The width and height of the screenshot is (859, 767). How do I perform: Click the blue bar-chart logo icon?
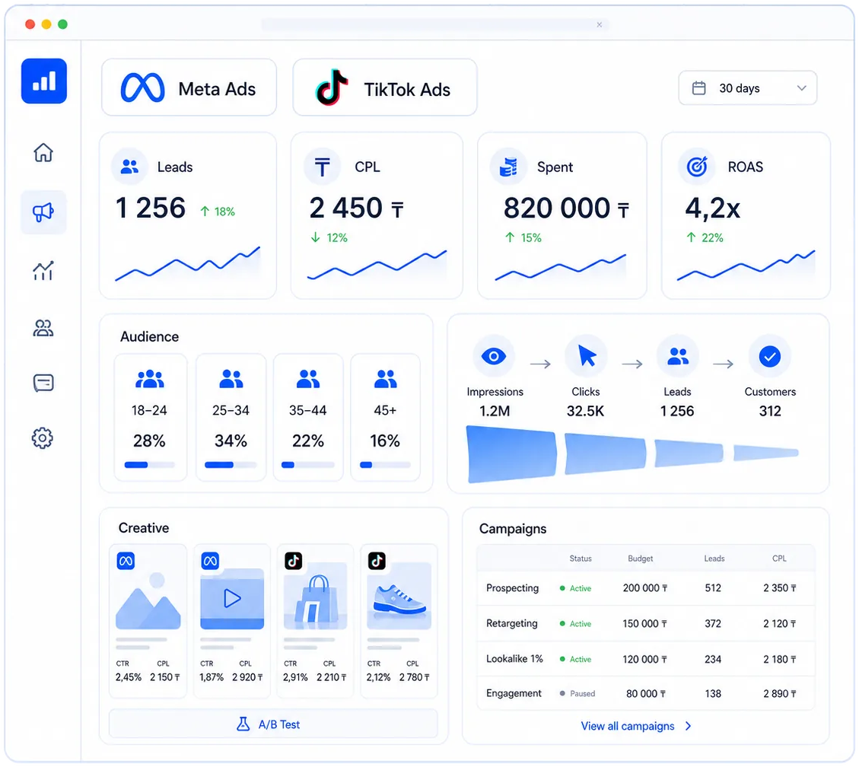44,81
